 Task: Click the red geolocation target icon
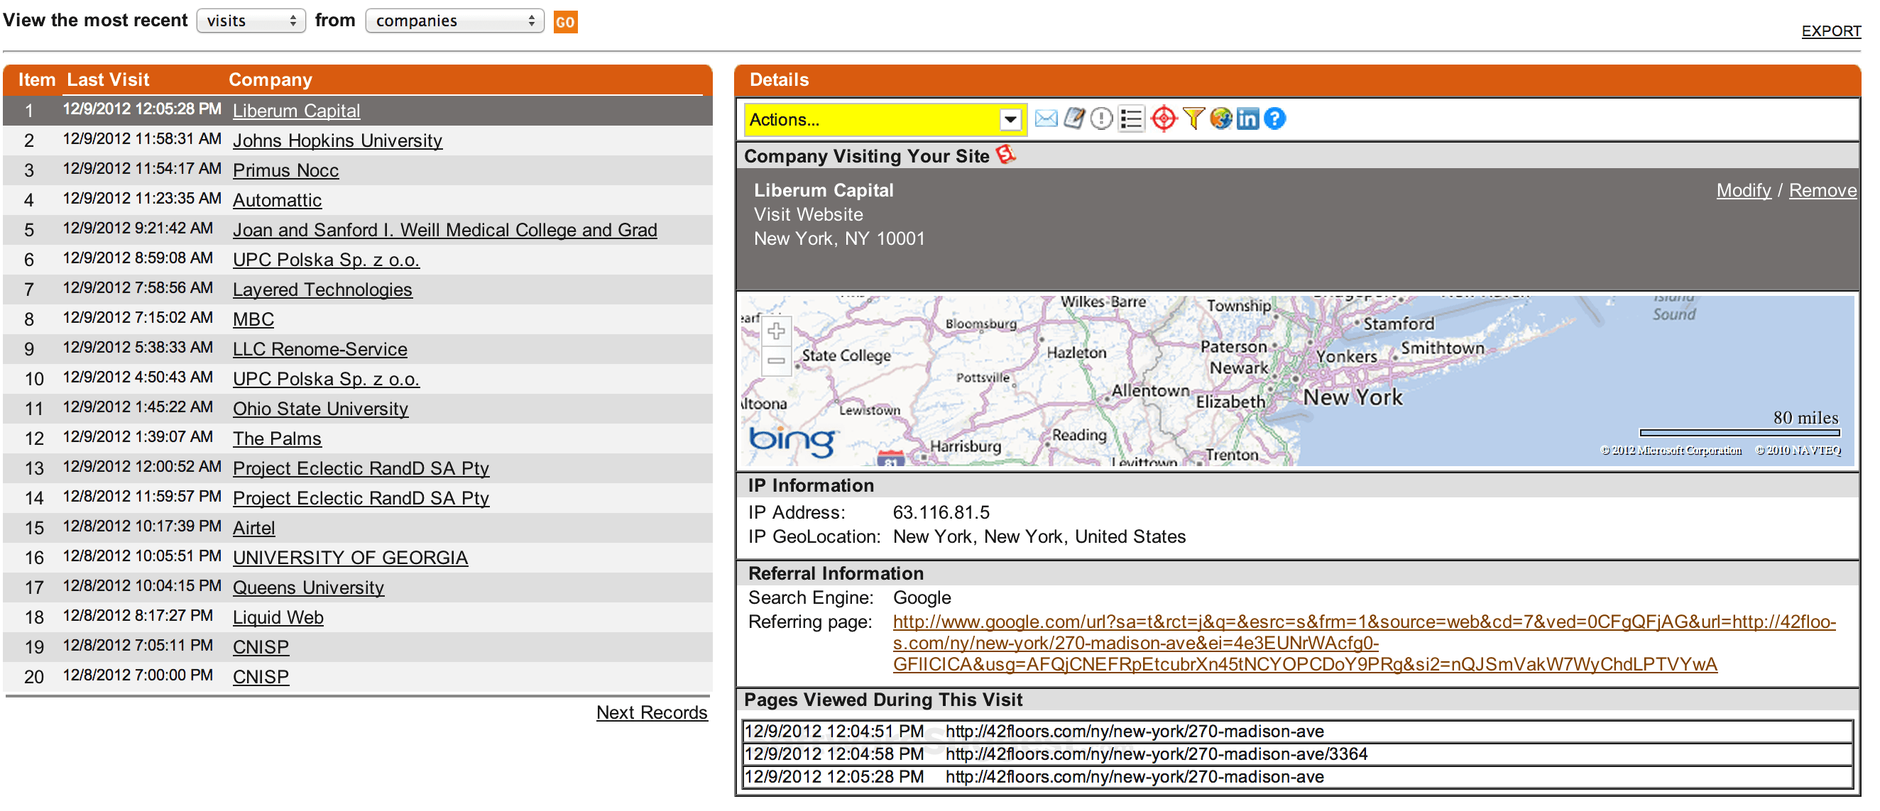1164,118
